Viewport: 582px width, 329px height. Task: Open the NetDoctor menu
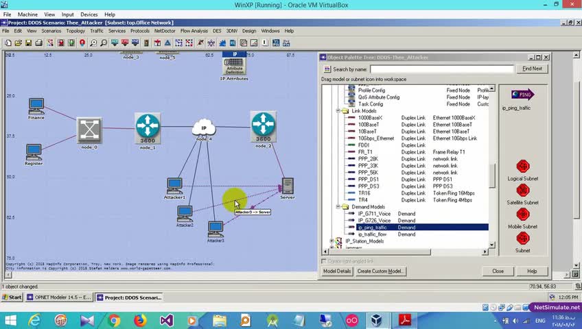click(165, 31)
